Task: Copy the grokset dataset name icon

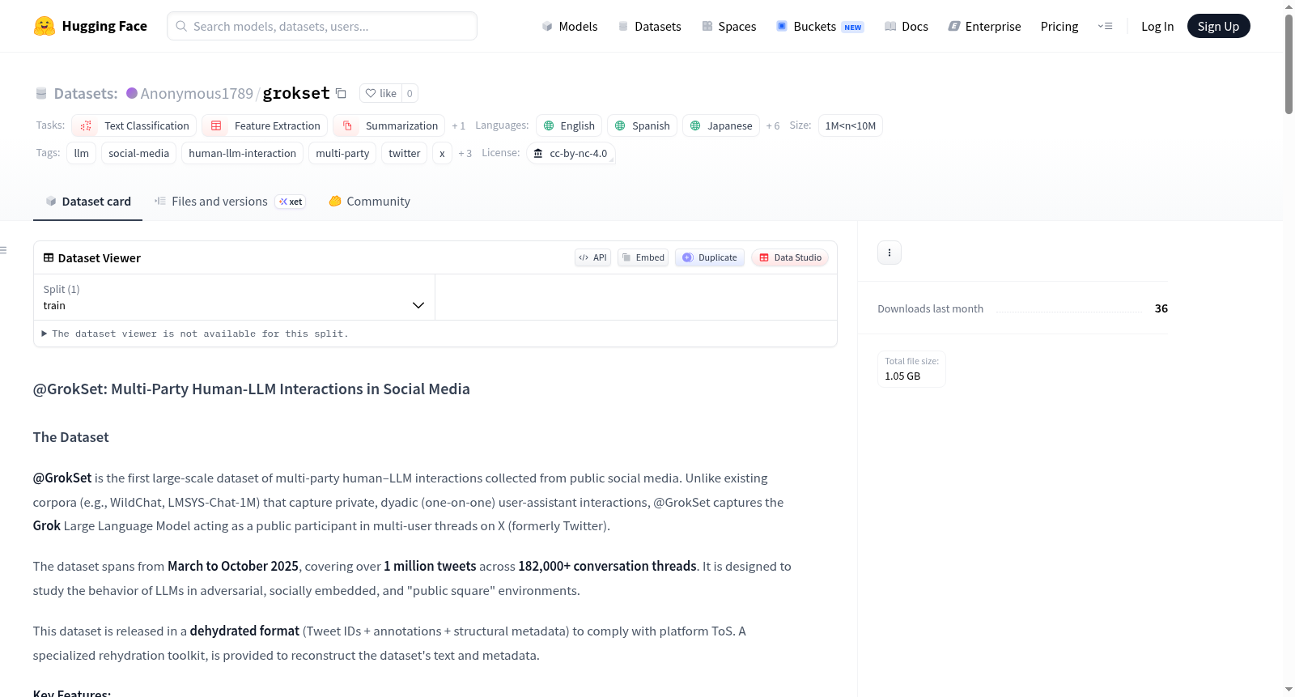Action: 341,93
